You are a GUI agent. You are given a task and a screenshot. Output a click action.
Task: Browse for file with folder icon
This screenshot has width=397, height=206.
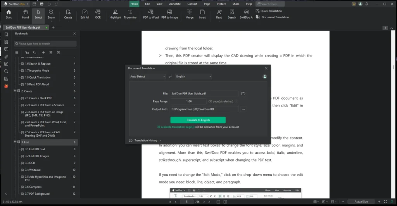pos(243,94)
